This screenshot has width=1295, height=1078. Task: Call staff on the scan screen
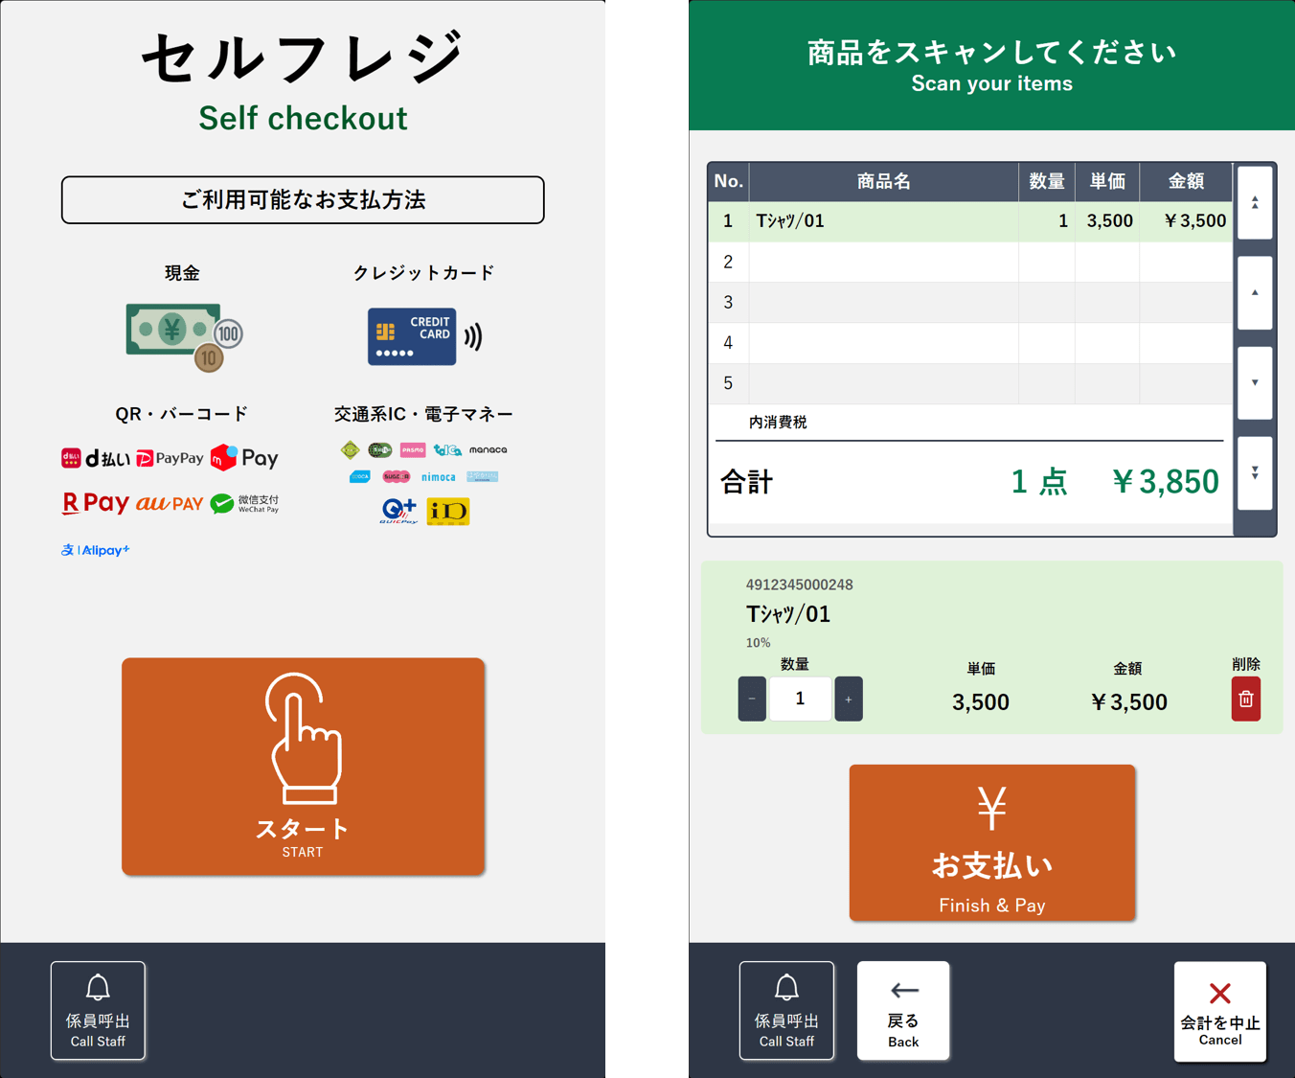pyautogui.click(x=786, y=1010)
